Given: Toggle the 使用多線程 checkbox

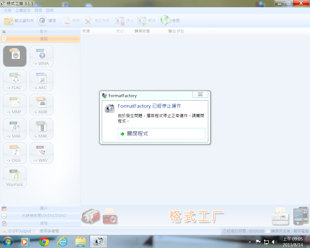Looking at the screenshot, I should click(37, 231).
